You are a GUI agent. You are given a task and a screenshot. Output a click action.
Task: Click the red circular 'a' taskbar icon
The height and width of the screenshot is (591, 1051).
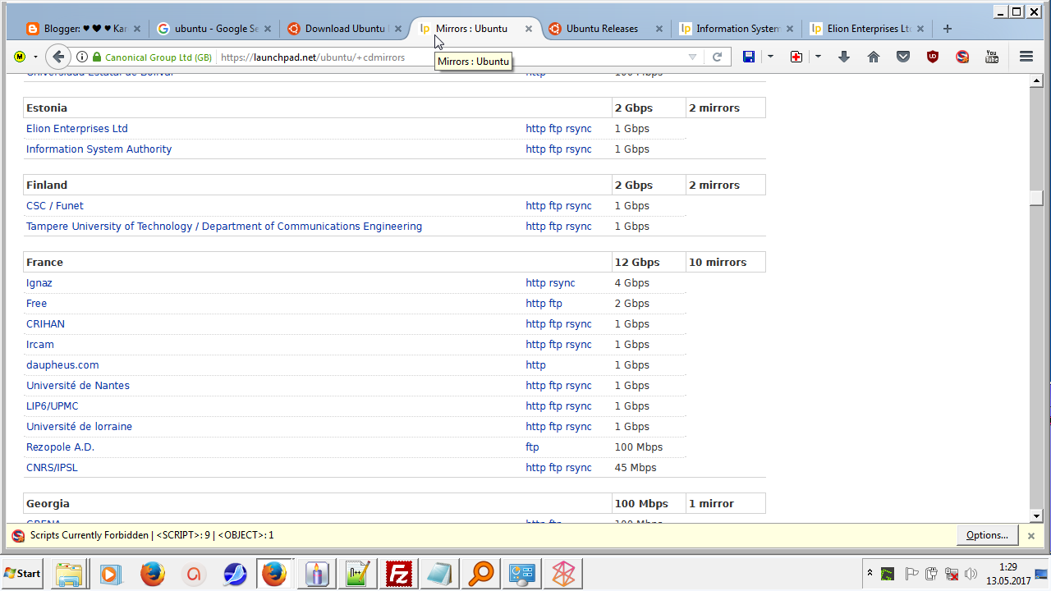tap(193, 574)
